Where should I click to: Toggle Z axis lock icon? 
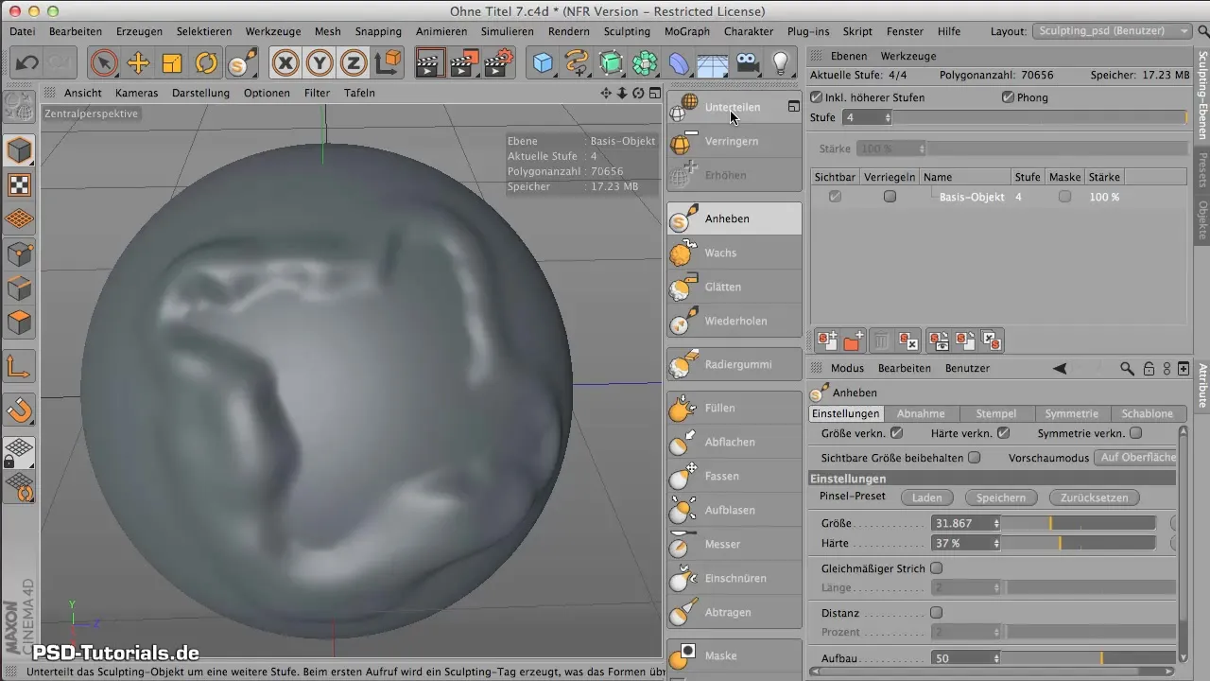[x=354, y=63]
